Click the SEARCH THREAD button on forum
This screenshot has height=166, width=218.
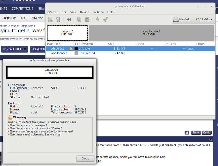point(38,49)
